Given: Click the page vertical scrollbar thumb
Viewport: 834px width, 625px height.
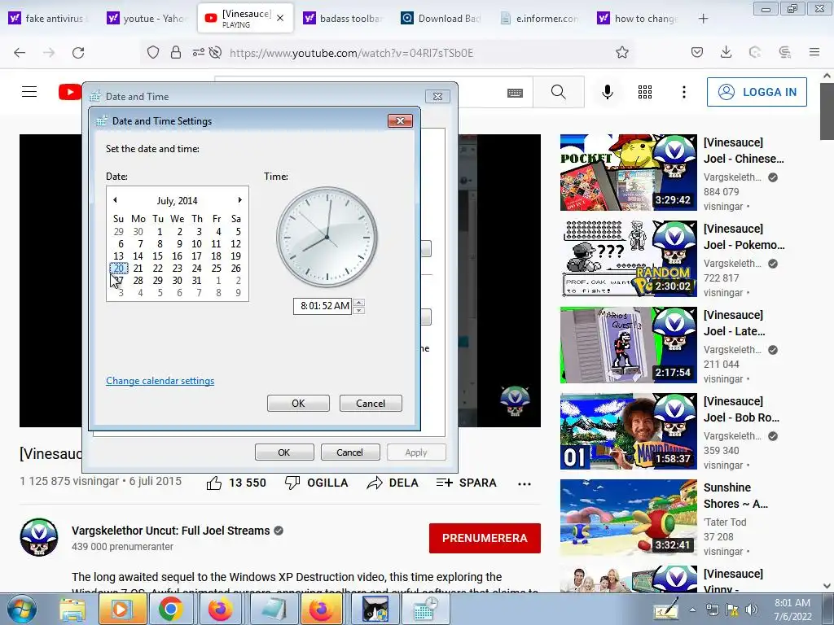Looking at the screenshot, I should 827,110.
